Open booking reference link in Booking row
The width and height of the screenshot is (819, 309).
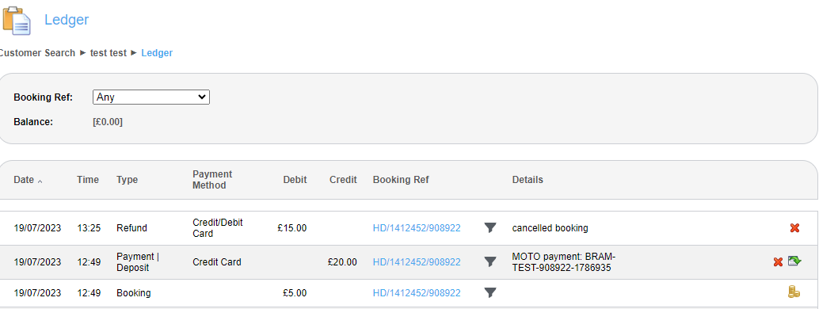[x=417, y=293]
